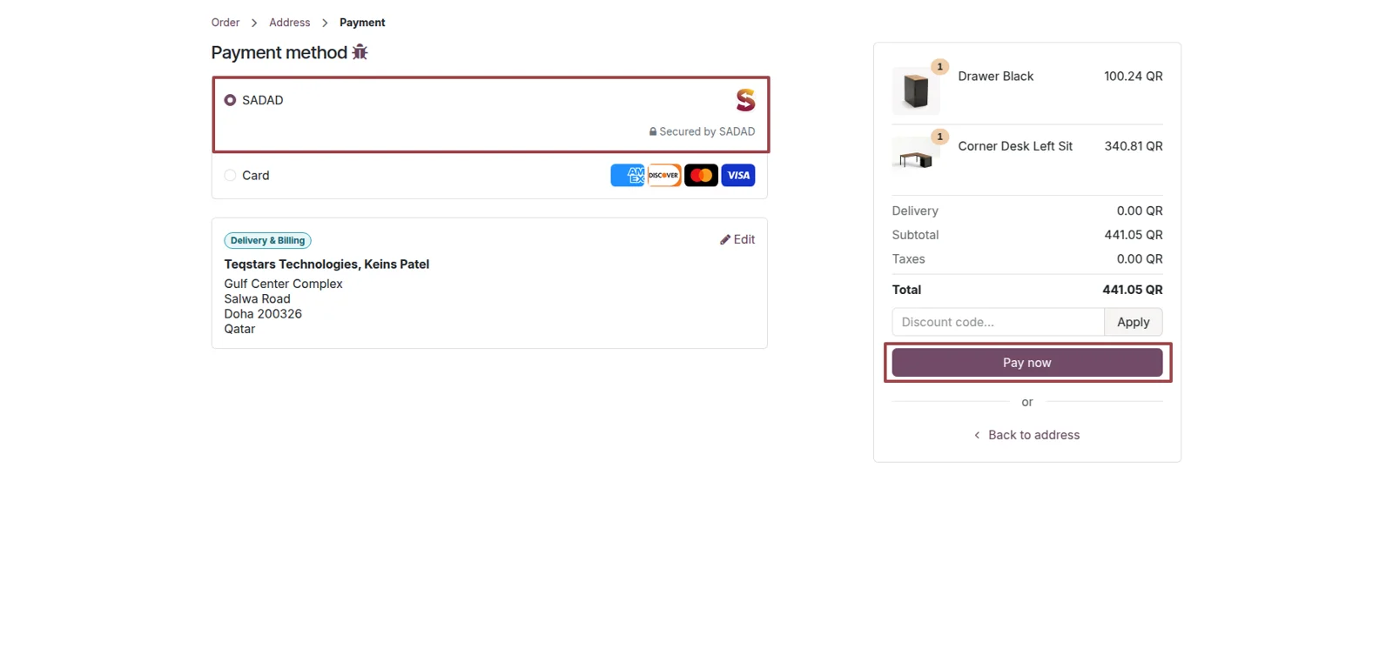1393x649 pixels.
Task: Click the chevron before Back to address
Action: (x=977, y=435)
